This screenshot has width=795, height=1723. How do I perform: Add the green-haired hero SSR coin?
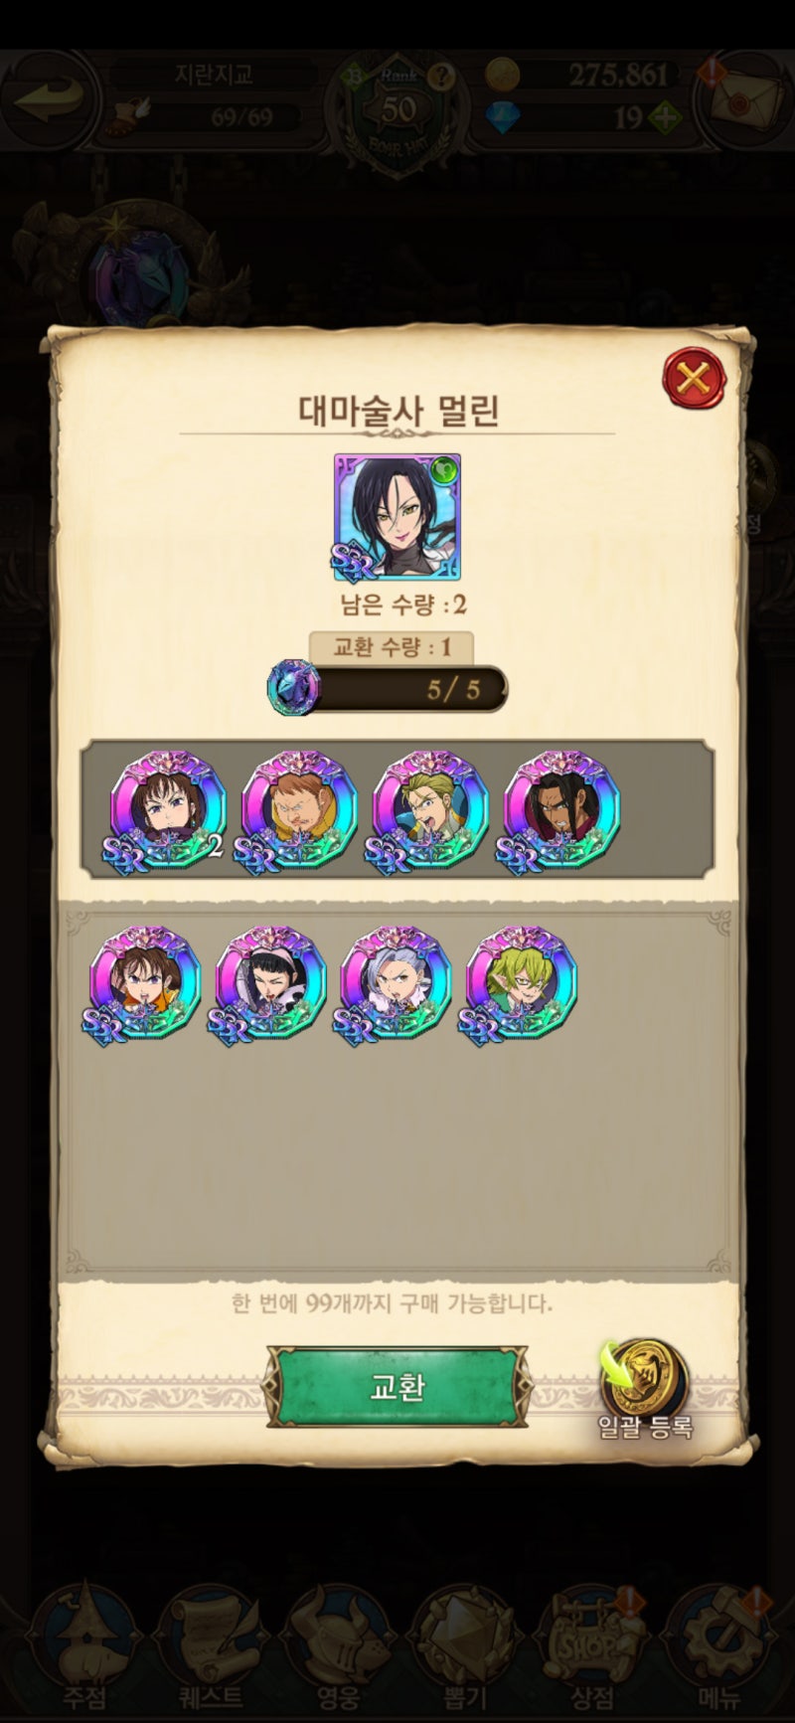(x=521, y=982)
